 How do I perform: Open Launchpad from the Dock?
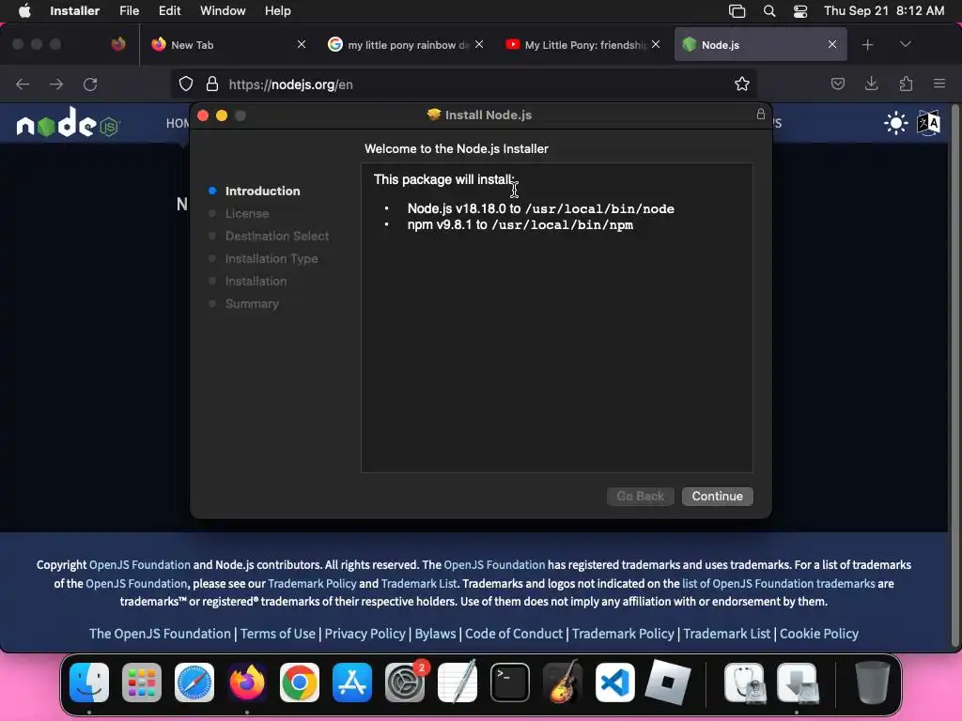pyautogui.click(x=142, y=683)
